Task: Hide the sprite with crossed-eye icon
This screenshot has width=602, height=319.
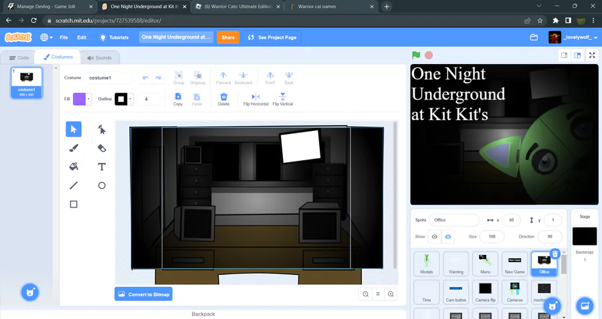Action: coord(448,237)
